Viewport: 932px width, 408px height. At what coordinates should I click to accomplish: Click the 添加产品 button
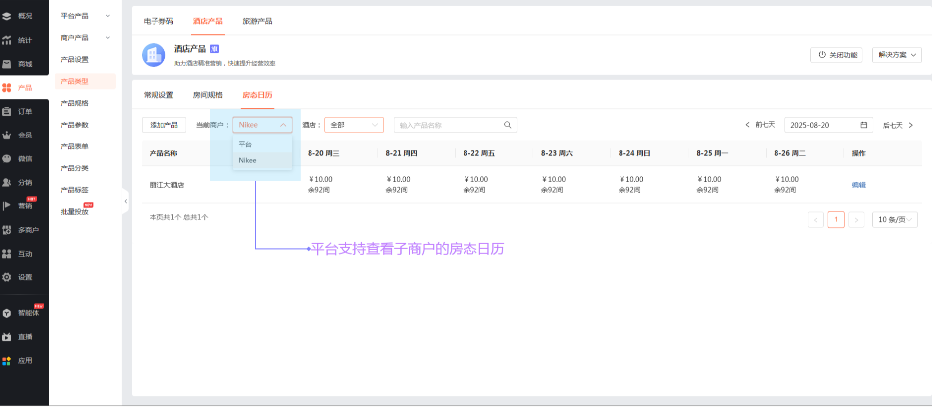pyautogui.click(x=164, y=125)
